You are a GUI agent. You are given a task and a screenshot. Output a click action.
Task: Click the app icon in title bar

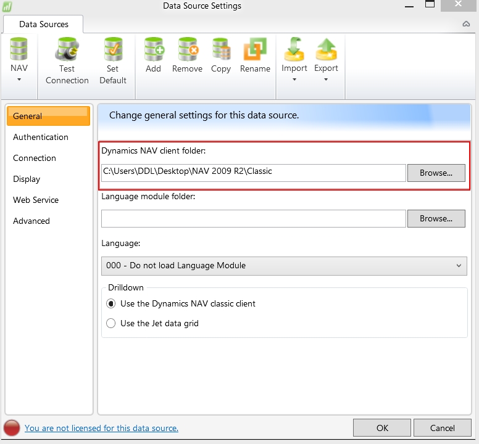pos(7,6)
